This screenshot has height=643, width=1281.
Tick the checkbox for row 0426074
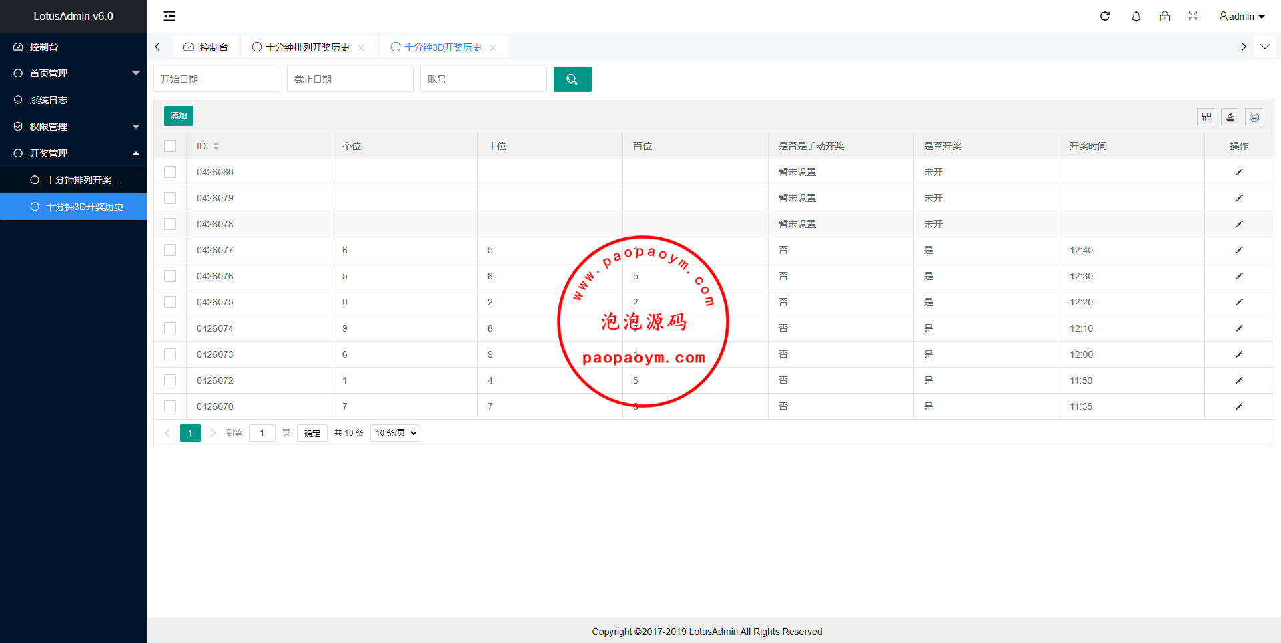coord(170,328)
